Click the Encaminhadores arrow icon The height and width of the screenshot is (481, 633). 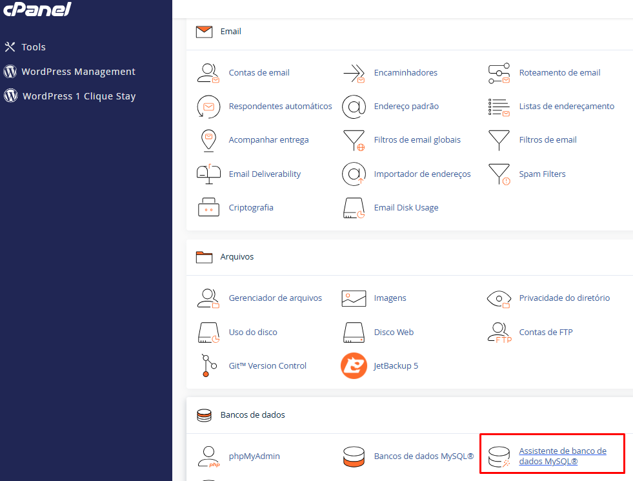(354, 72)
